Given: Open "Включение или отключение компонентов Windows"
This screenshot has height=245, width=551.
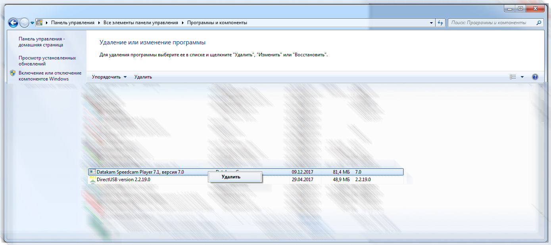Looking at the screenshot, I should coord(50,76).
